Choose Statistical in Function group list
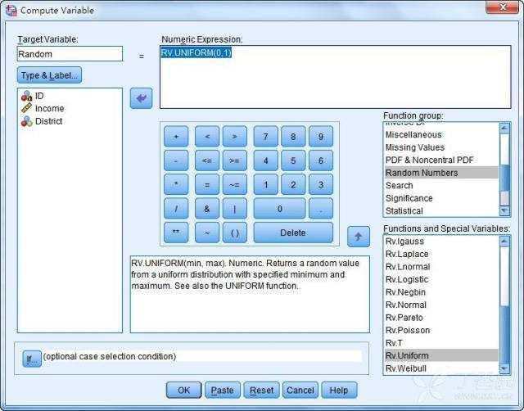524x411 pixels. 404,210
